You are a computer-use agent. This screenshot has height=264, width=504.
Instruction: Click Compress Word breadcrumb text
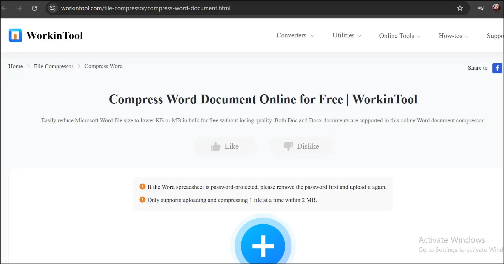point(103,66)
